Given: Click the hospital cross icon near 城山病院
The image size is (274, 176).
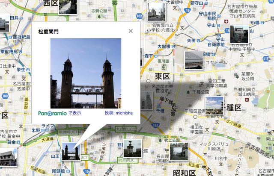Looking at the screenshot, I should coord(247,100).
